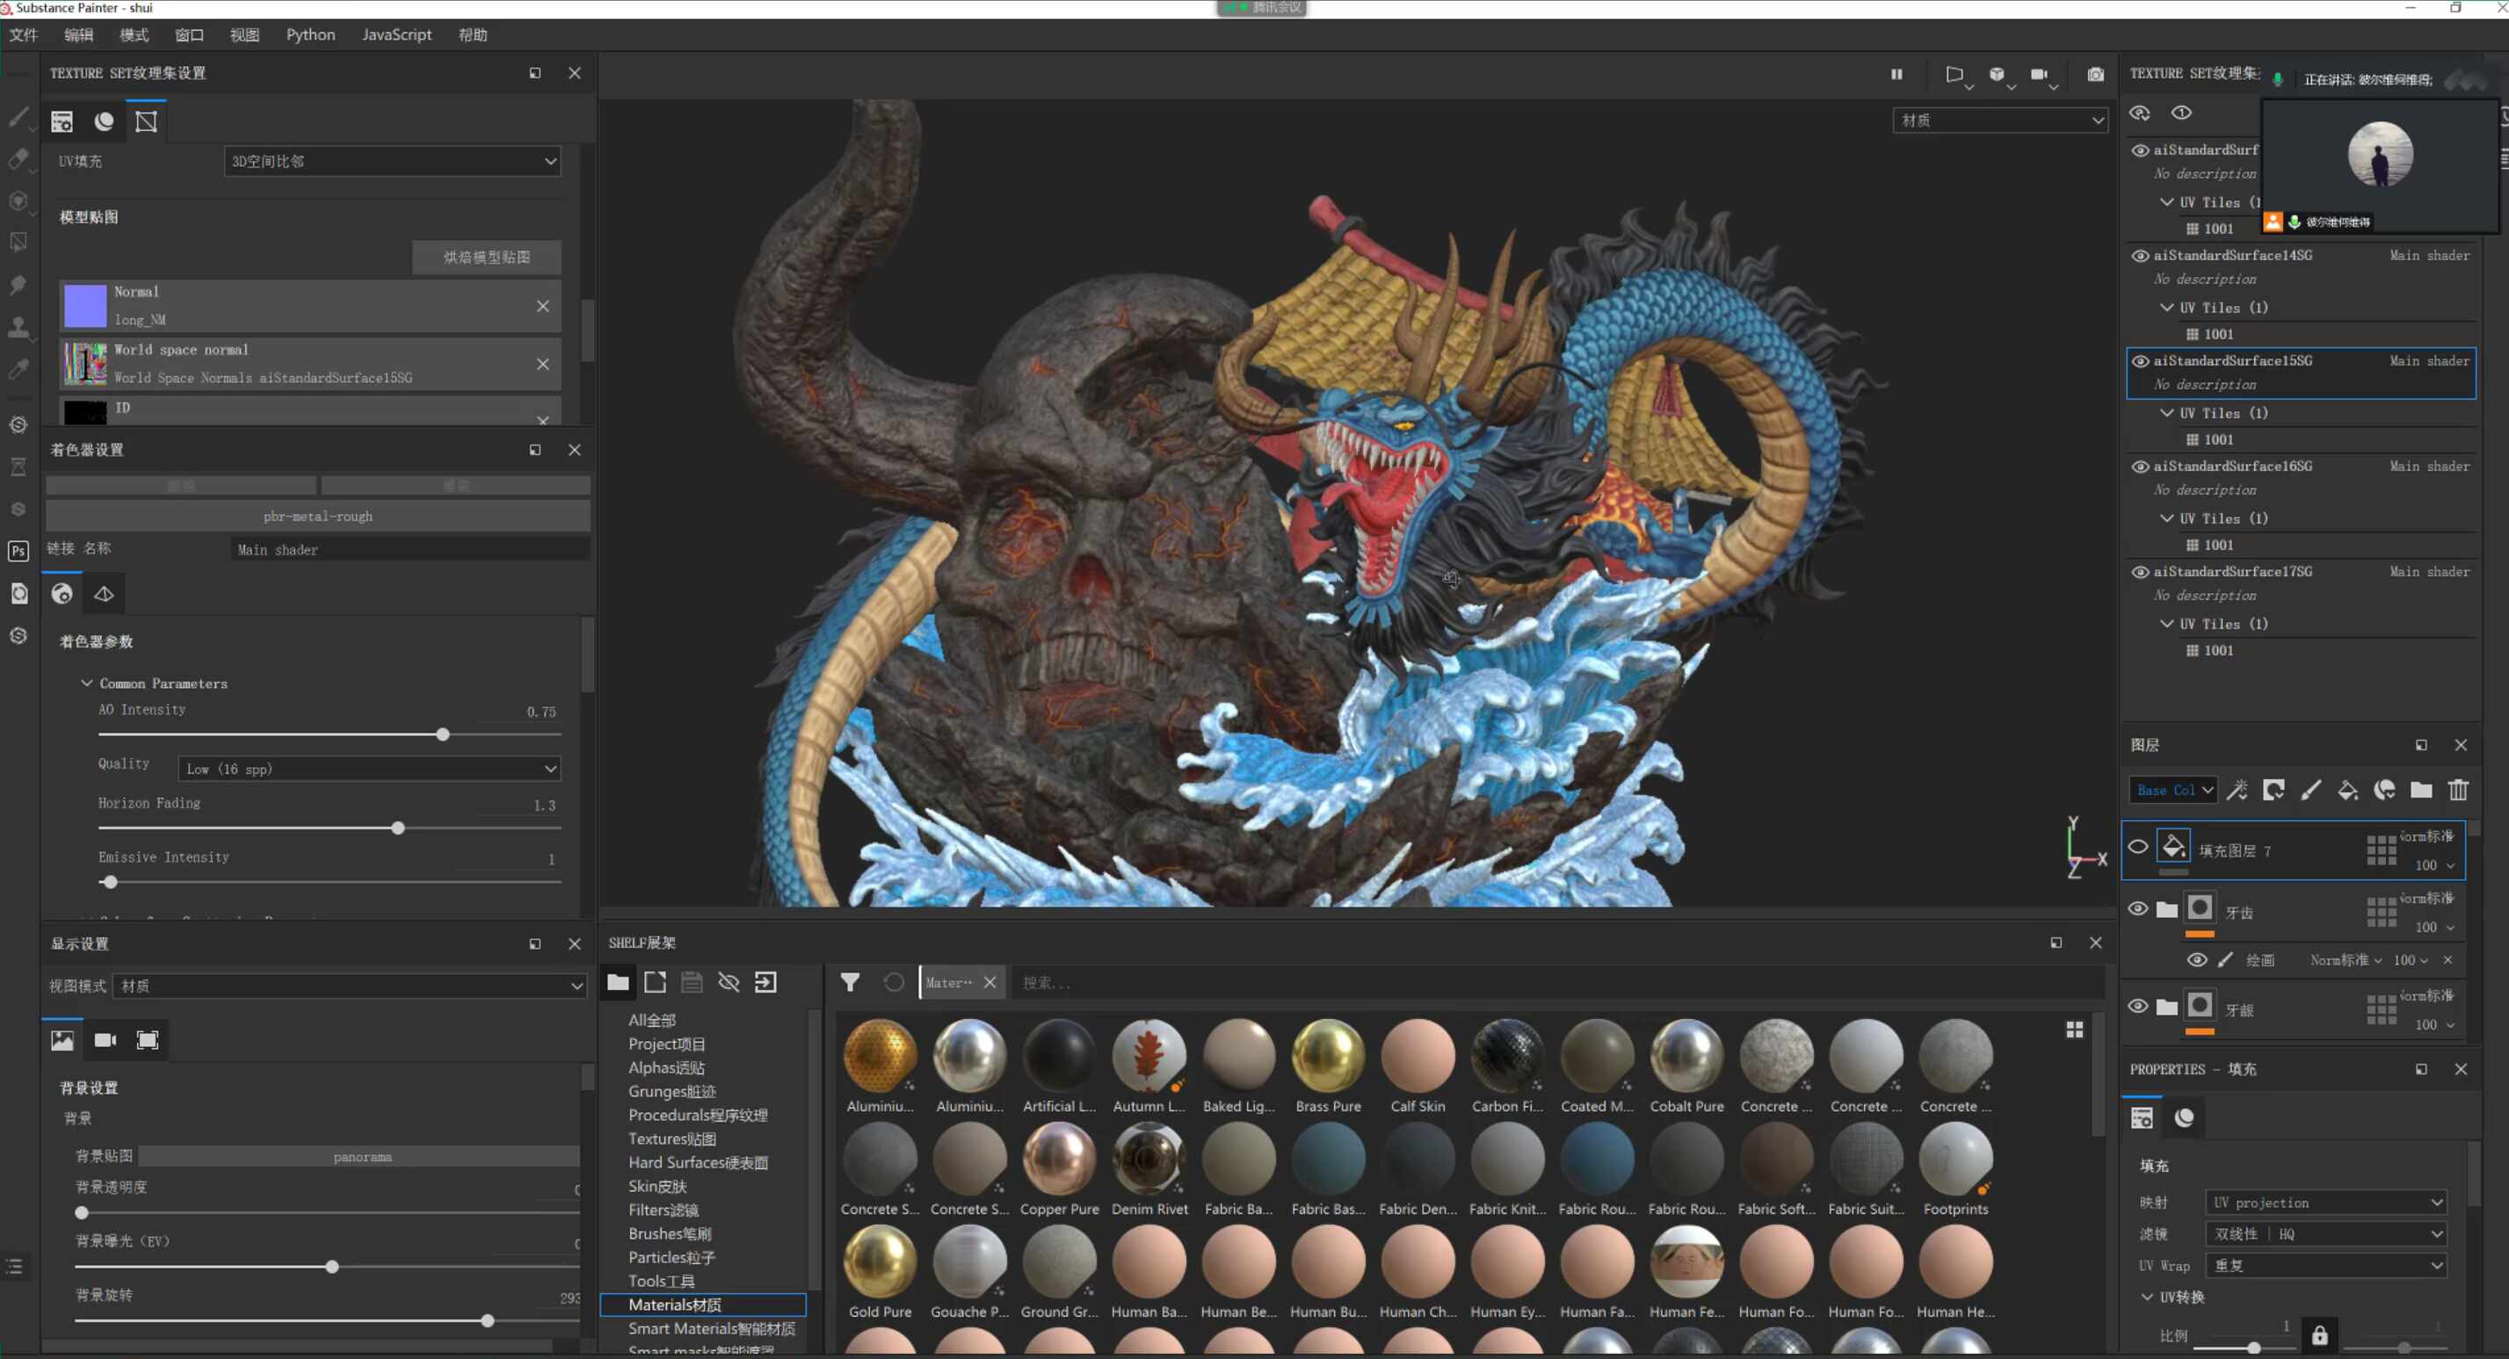Select the Material picker eyedropper tool
The height and width of the screenshot is (1359, 2509).
(x=18, y=369)
